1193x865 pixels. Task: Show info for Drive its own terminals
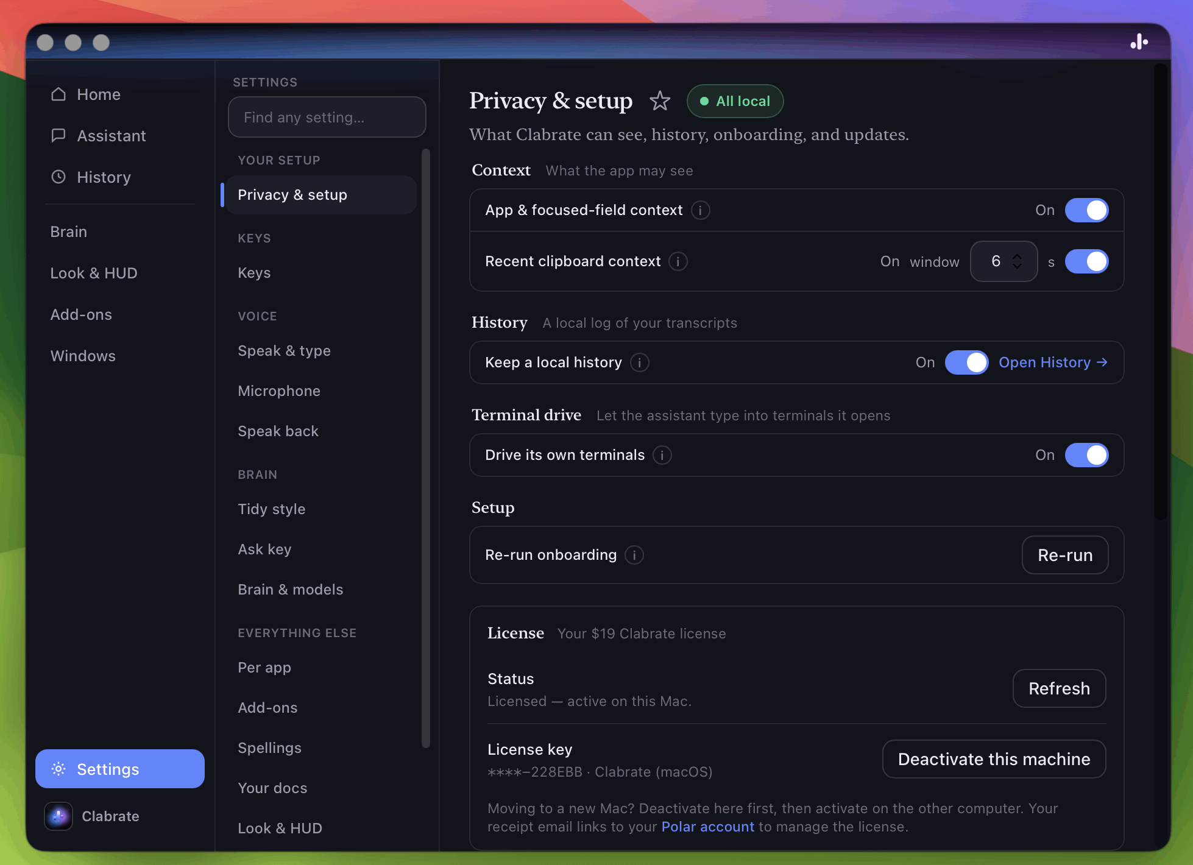tap(662, 455)
